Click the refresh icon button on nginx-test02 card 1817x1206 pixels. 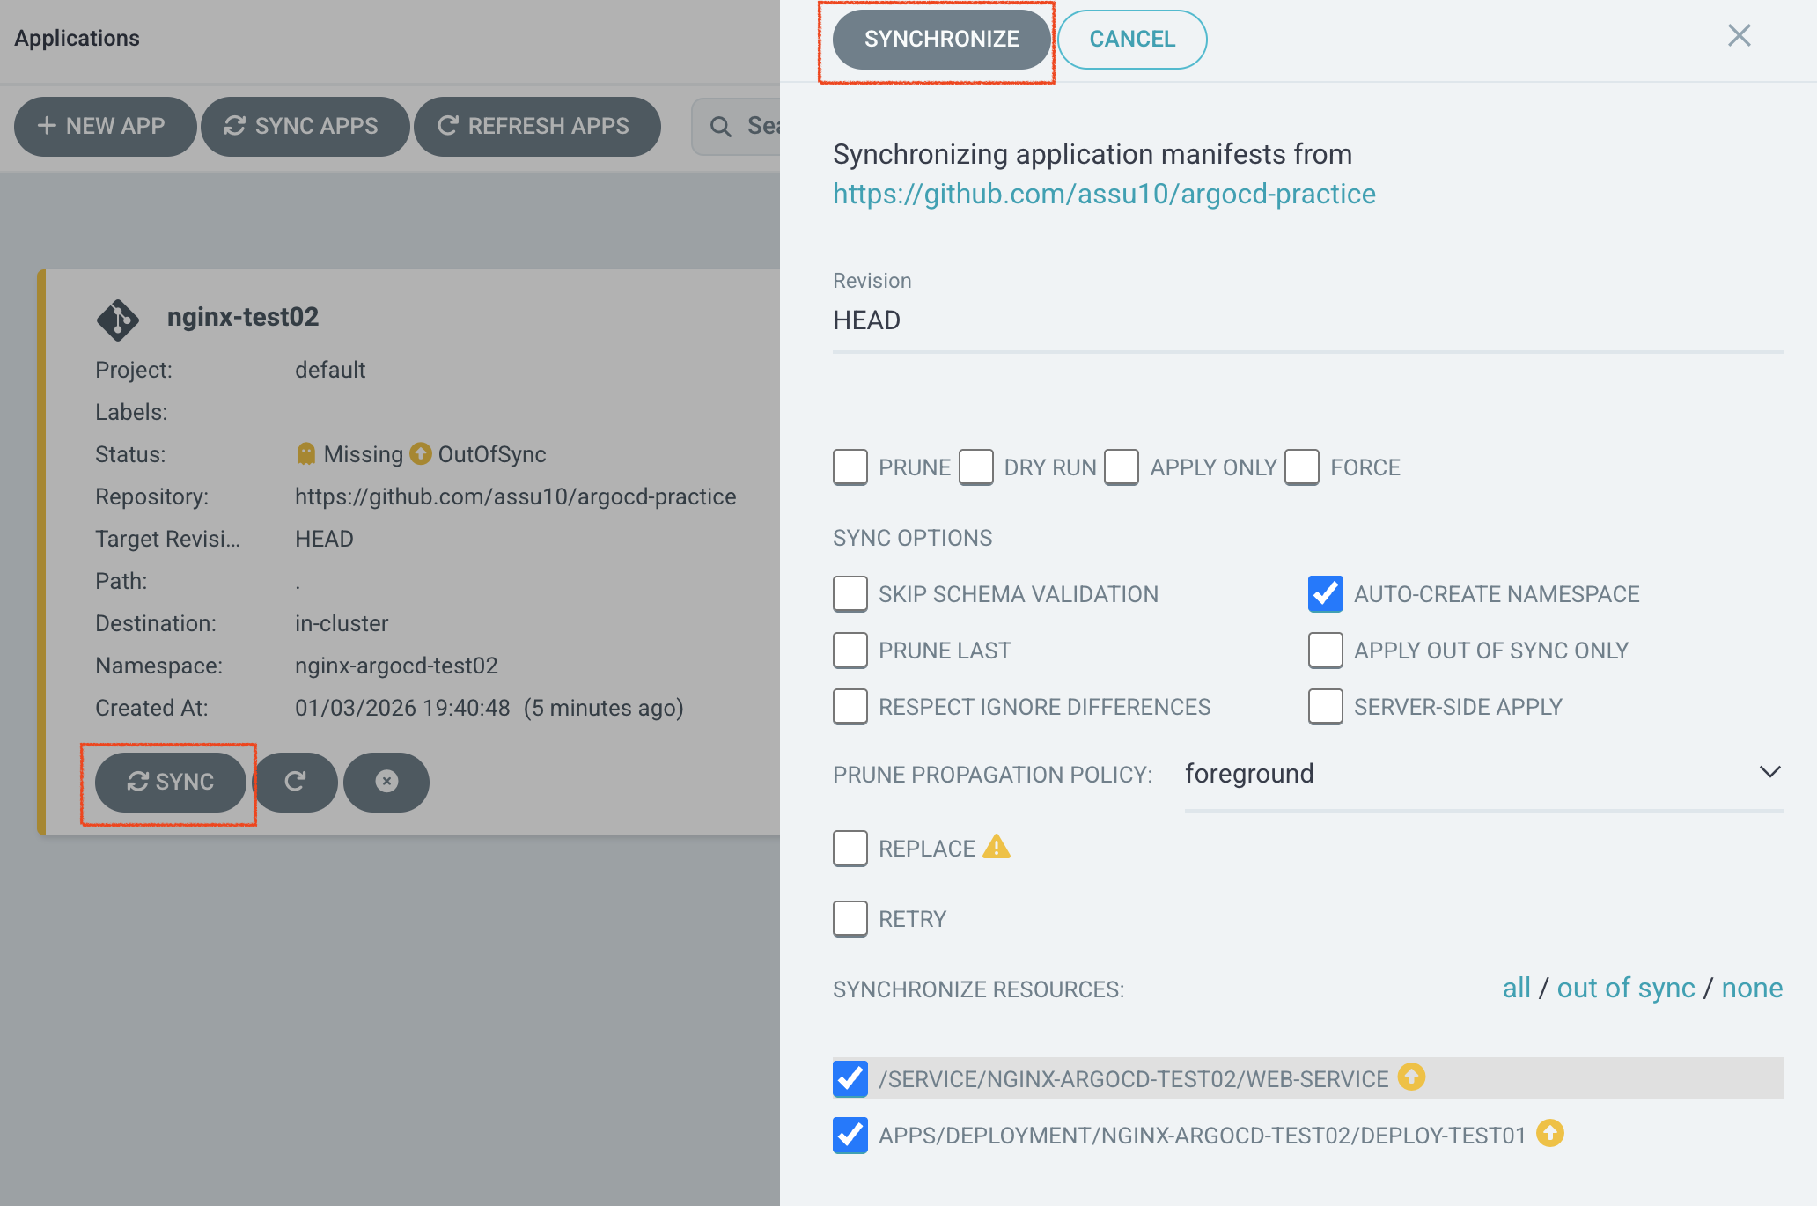(x=296, y=782)
